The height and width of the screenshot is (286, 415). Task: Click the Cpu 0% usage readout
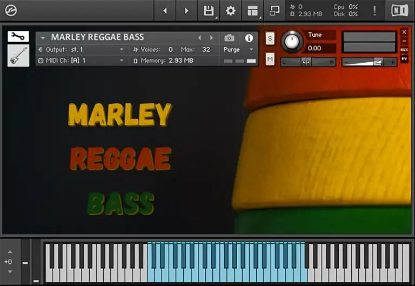point(346,7)
